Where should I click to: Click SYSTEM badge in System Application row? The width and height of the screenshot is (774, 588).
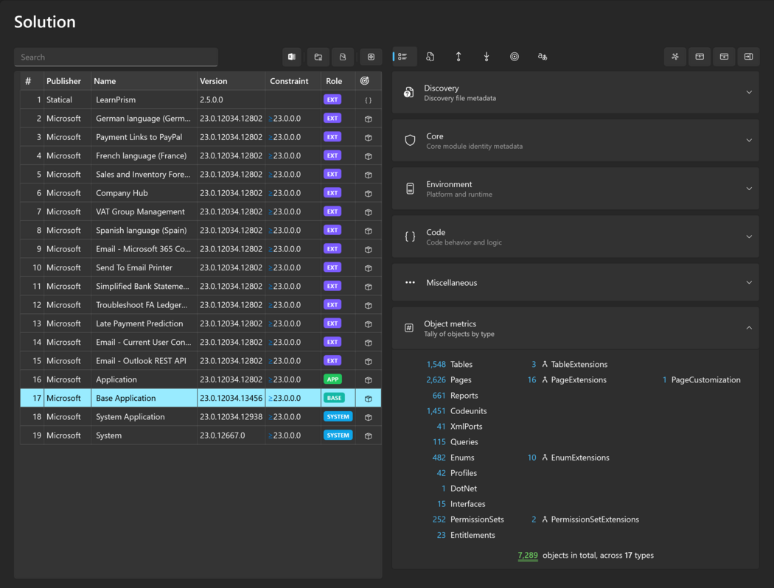pyautogui.click(x=338, y=417)
